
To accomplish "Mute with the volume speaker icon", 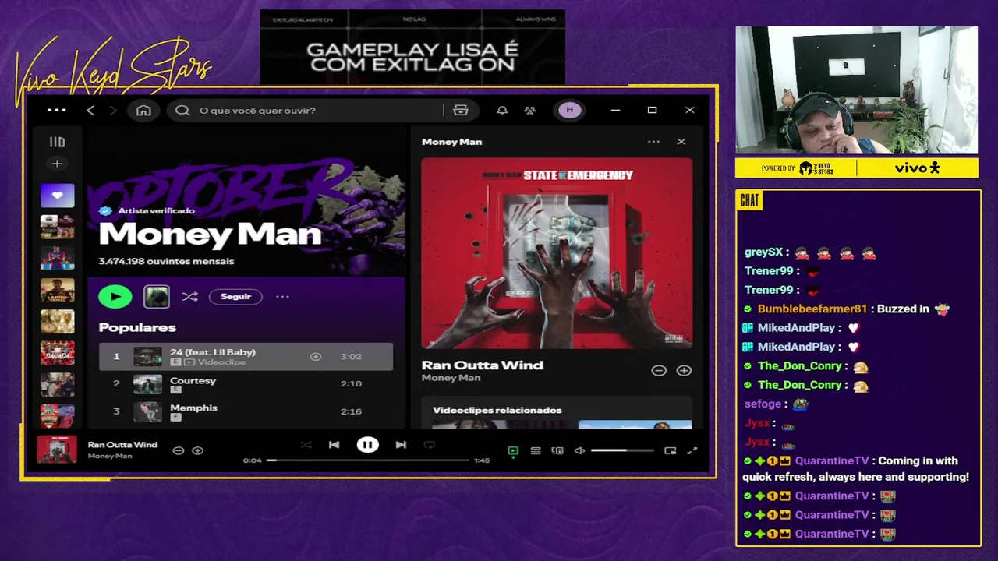I will coord(579,450).
